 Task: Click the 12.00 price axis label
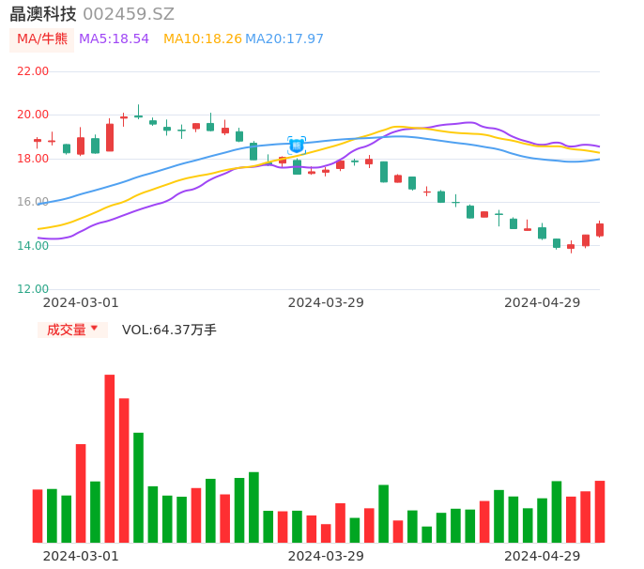tap(33, 289)
